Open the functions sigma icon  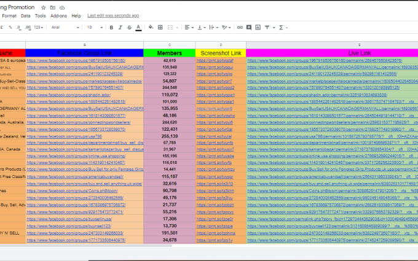pos(281,27)
